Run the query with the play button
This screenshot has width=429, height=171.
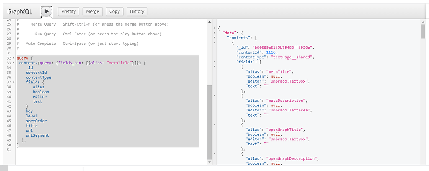coord(47,11)
